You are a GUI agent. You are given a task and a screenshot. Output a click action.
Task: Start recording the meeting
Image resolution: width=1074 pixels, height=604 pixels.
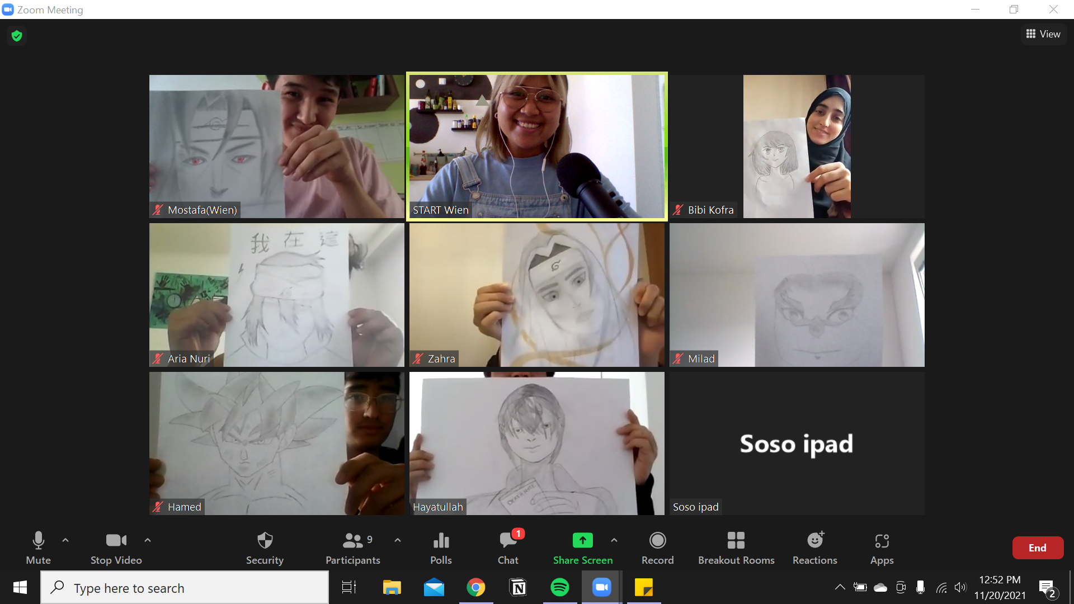[657, 548]
